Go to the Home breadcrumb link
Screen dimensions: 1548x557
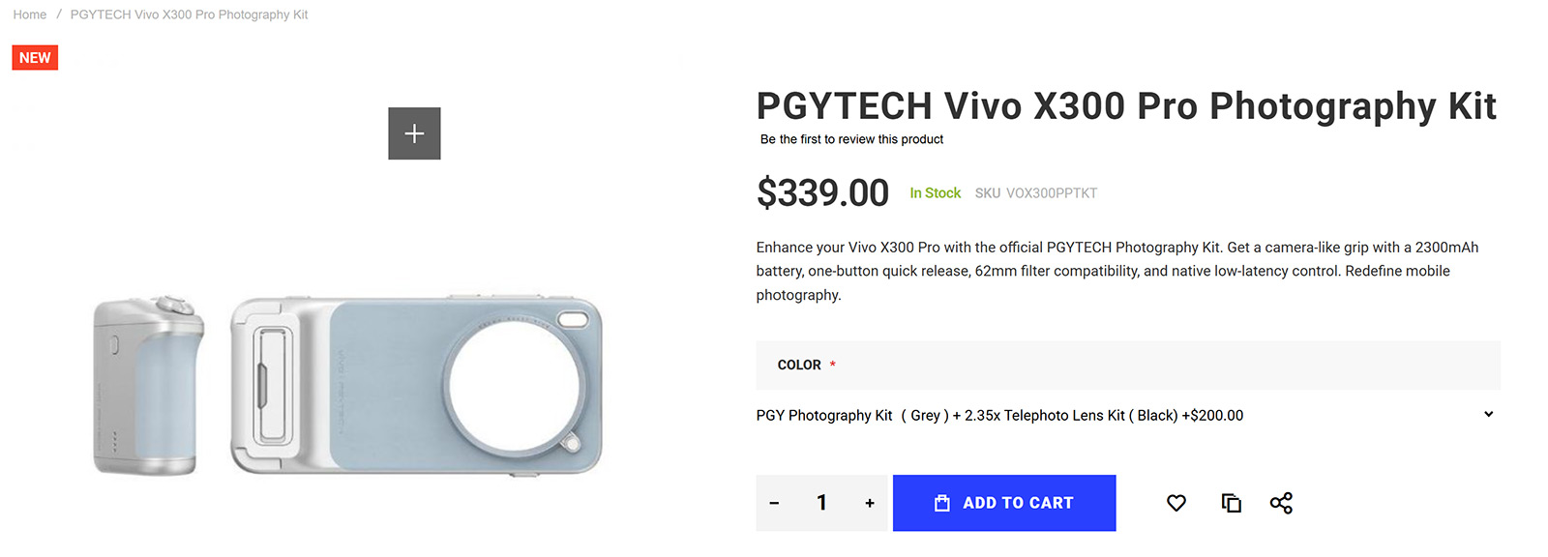[30, 15]
